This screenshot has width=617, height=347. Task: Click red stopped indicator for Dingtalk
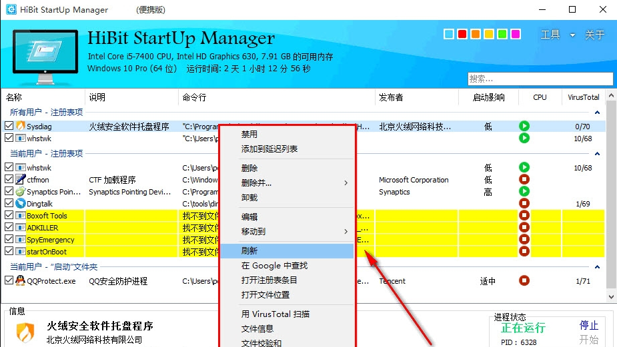click(524, 203)
